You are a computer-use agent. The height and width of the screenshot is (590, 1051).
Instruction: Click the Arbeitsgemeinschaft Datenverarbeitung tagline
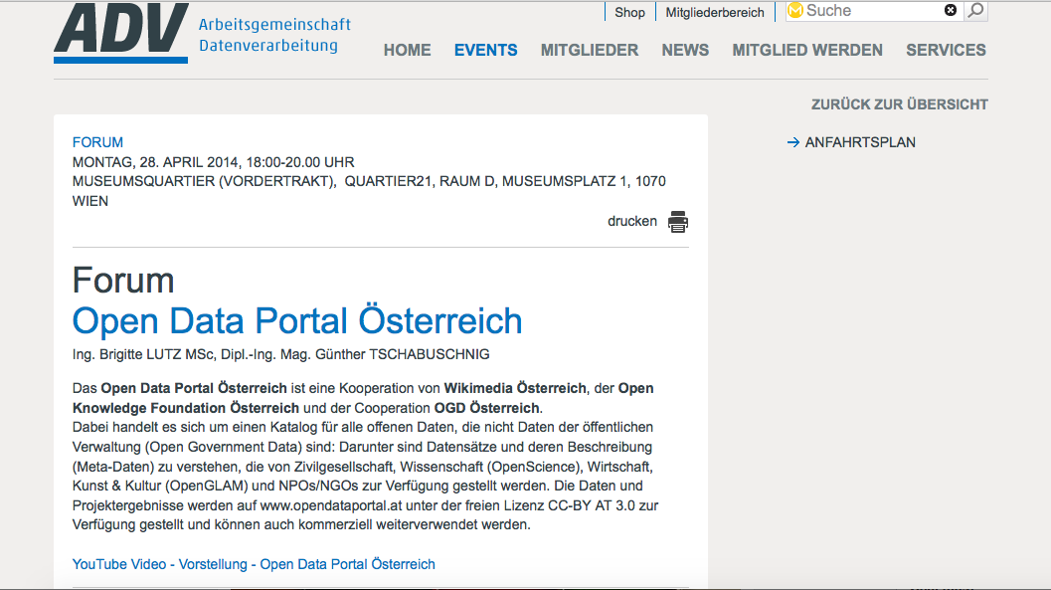pos(274,35)
